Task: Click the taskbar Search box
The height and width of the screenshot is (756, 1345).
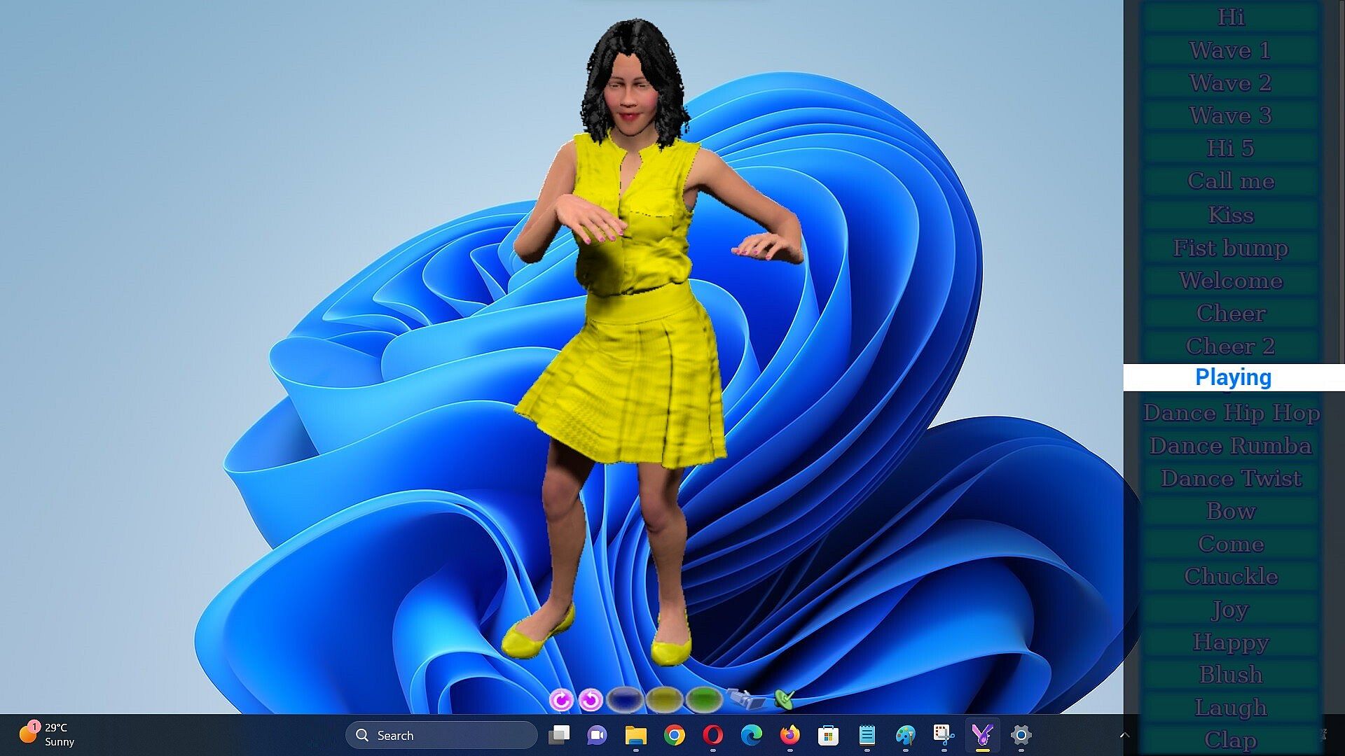Action: 441,735
